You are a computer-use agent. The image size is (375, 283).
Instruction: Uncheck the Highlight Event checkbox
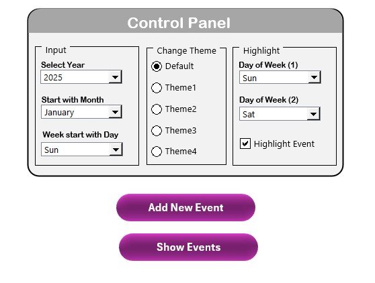click(245, 144)
